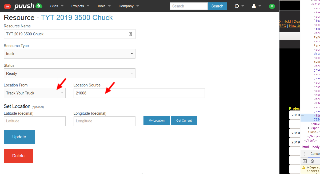This screenshot has width=320, height=174.
Task: Click into the Latitude input field
Action: click(35, 121)
